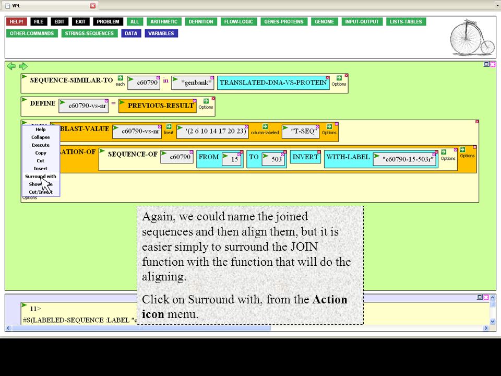Viewport: 501px width, 376px height.
Task: Click the each option arrow icon
Action: click(x=120, y=78)
